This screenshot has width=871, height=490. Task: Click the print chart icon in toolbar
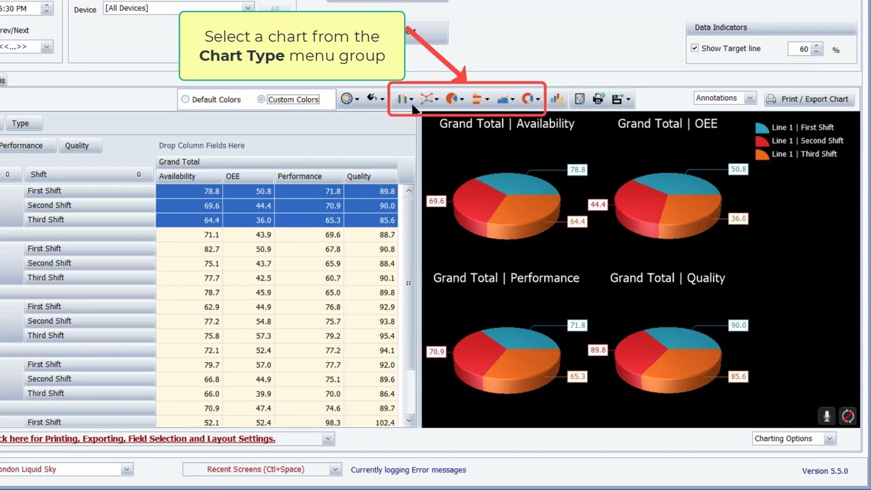coord(598,99)
